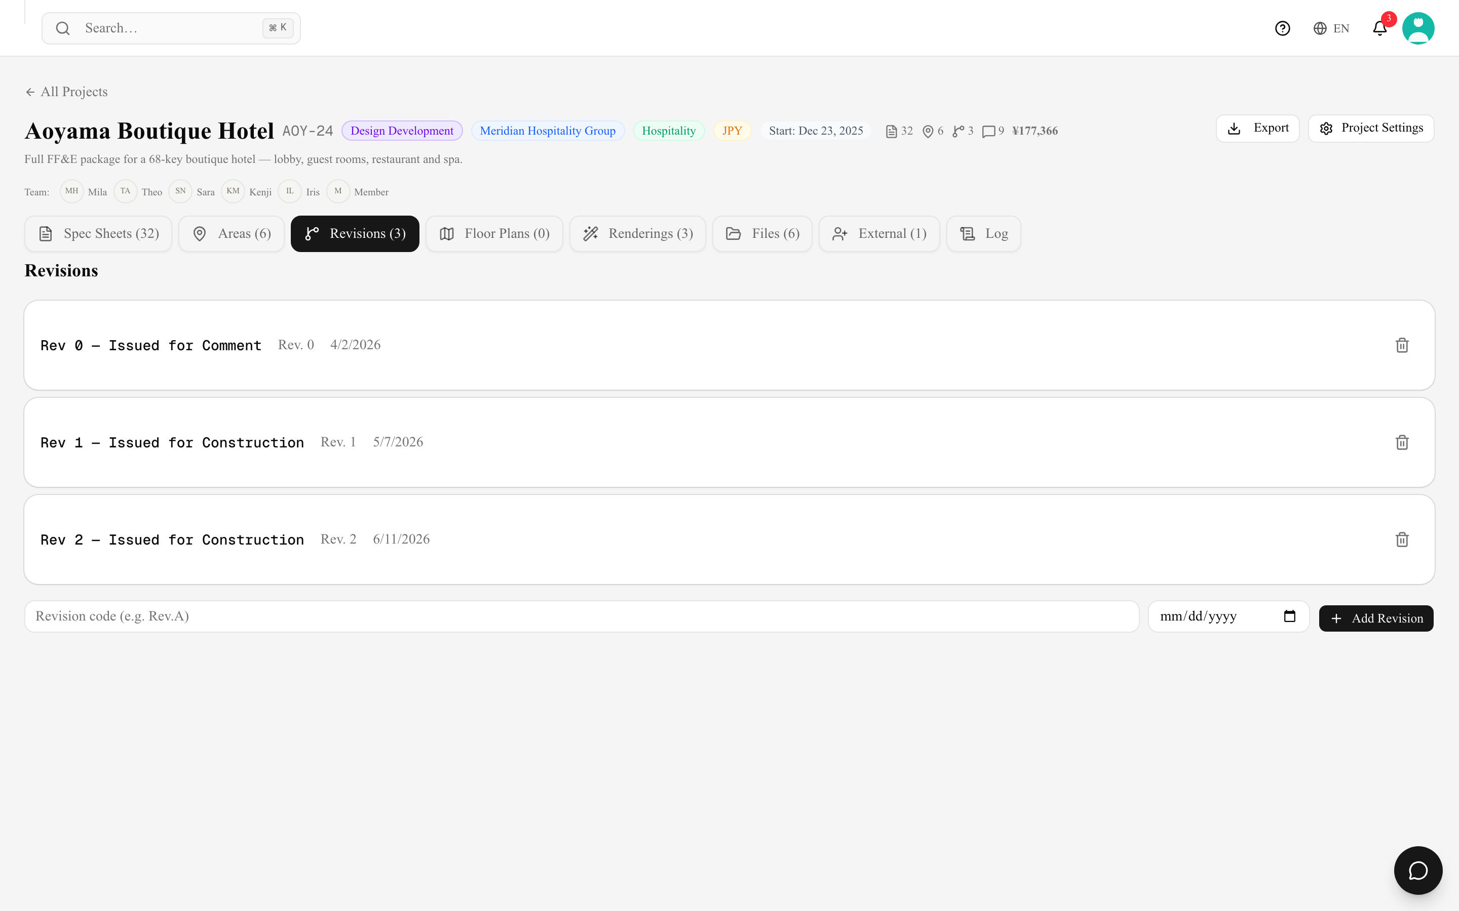This screenshot has height=911, width=1459.
Task: Open the help question mark icon
Action: (x=1282, y=28)
